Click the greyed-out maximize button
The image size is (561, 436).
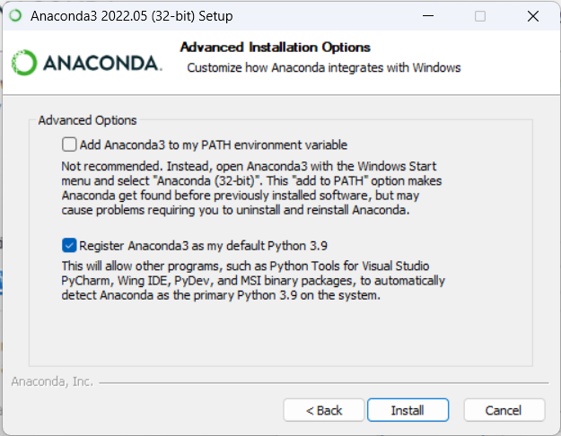click(480, 16)
